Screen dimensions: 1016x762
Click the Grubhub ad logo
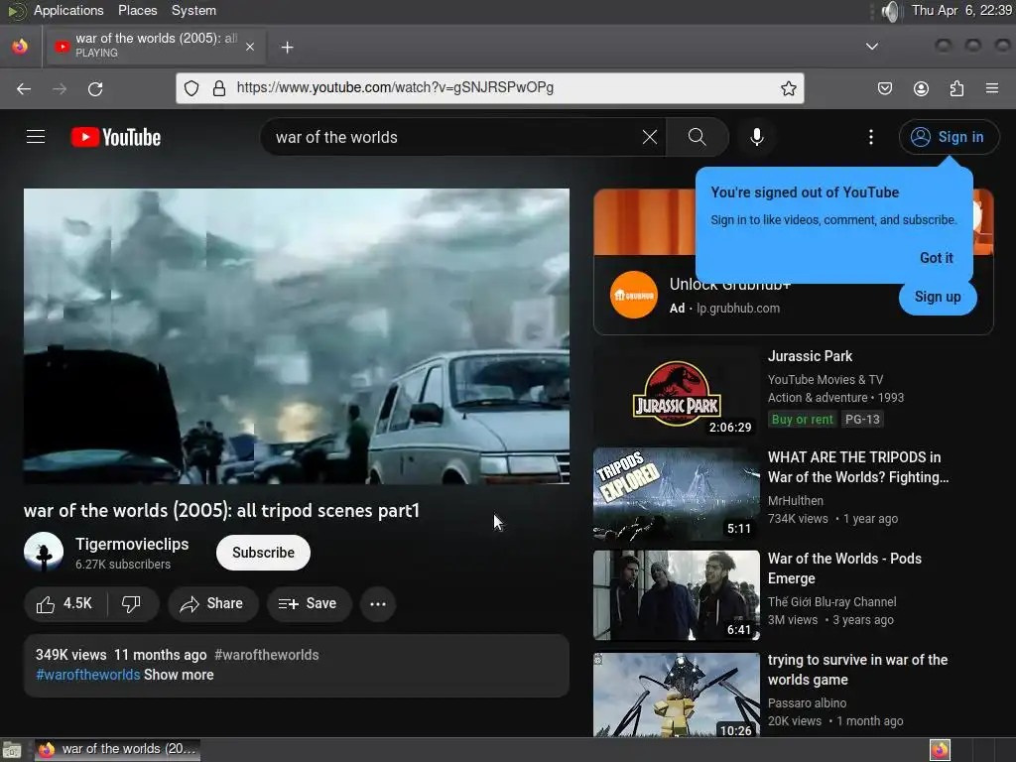[634, 295]
